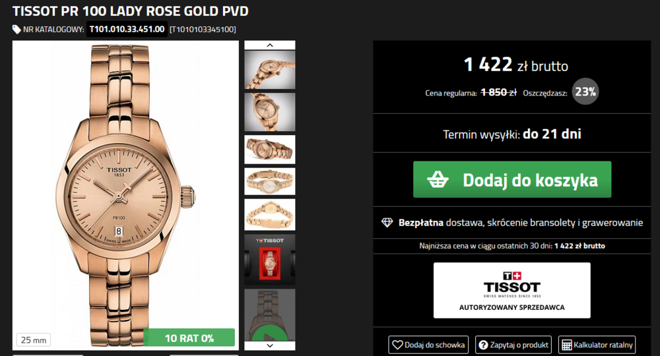Image resolution: width=660 pixels, height=356 pixels.
Task: Click the diamond icon next to Bezpłatna dostawa
Action: click(387, 222)
